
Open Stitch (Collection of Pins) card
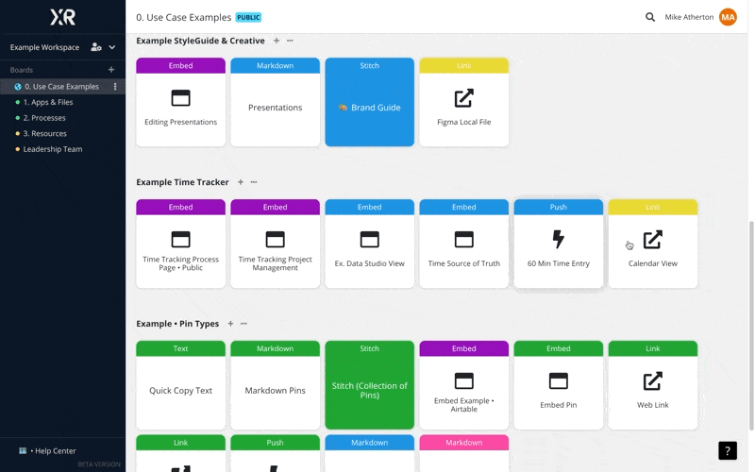(369, 385)
